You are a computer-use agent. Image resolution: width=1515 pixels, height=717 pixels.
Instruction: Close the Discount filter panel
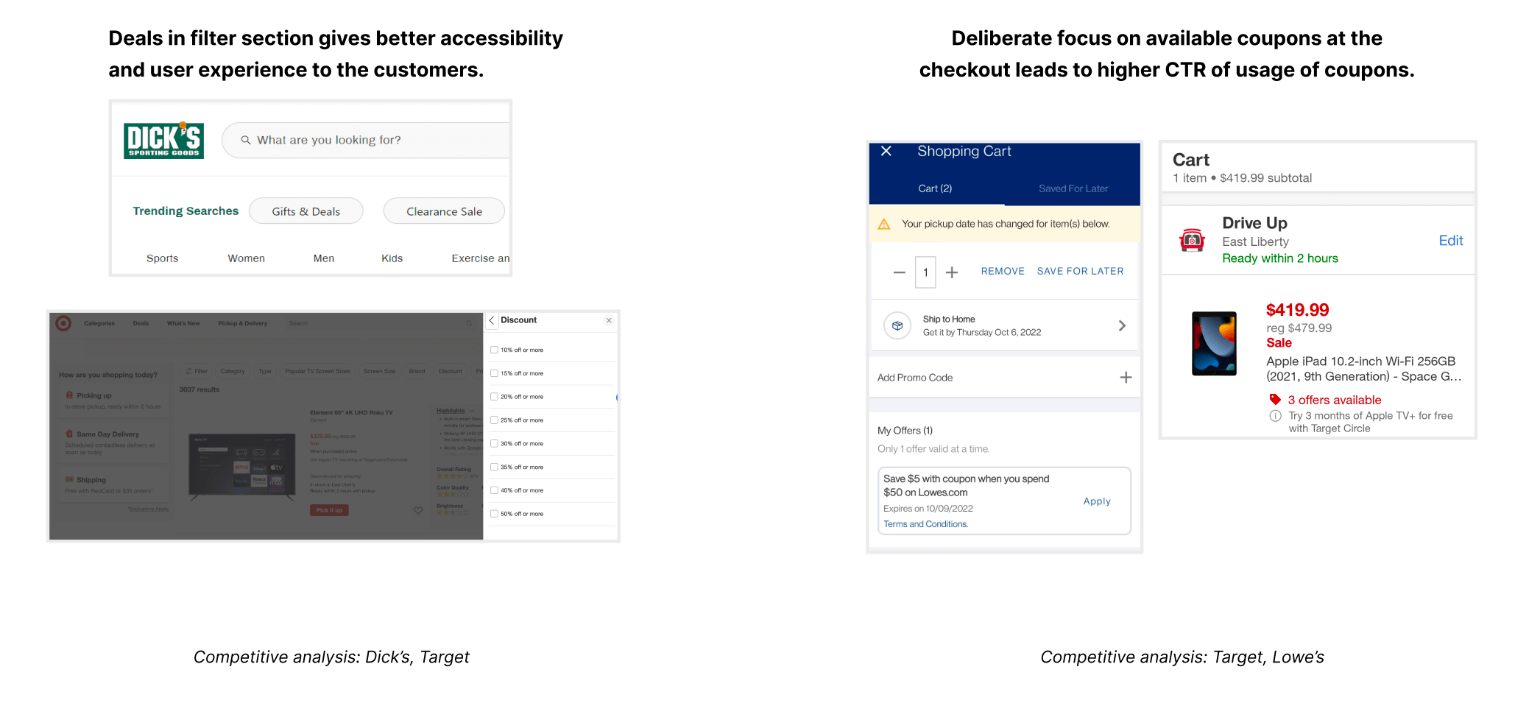pos(609,320)
